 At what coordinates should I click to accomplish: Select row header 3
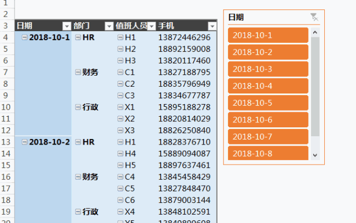click(x=7, y=26)
